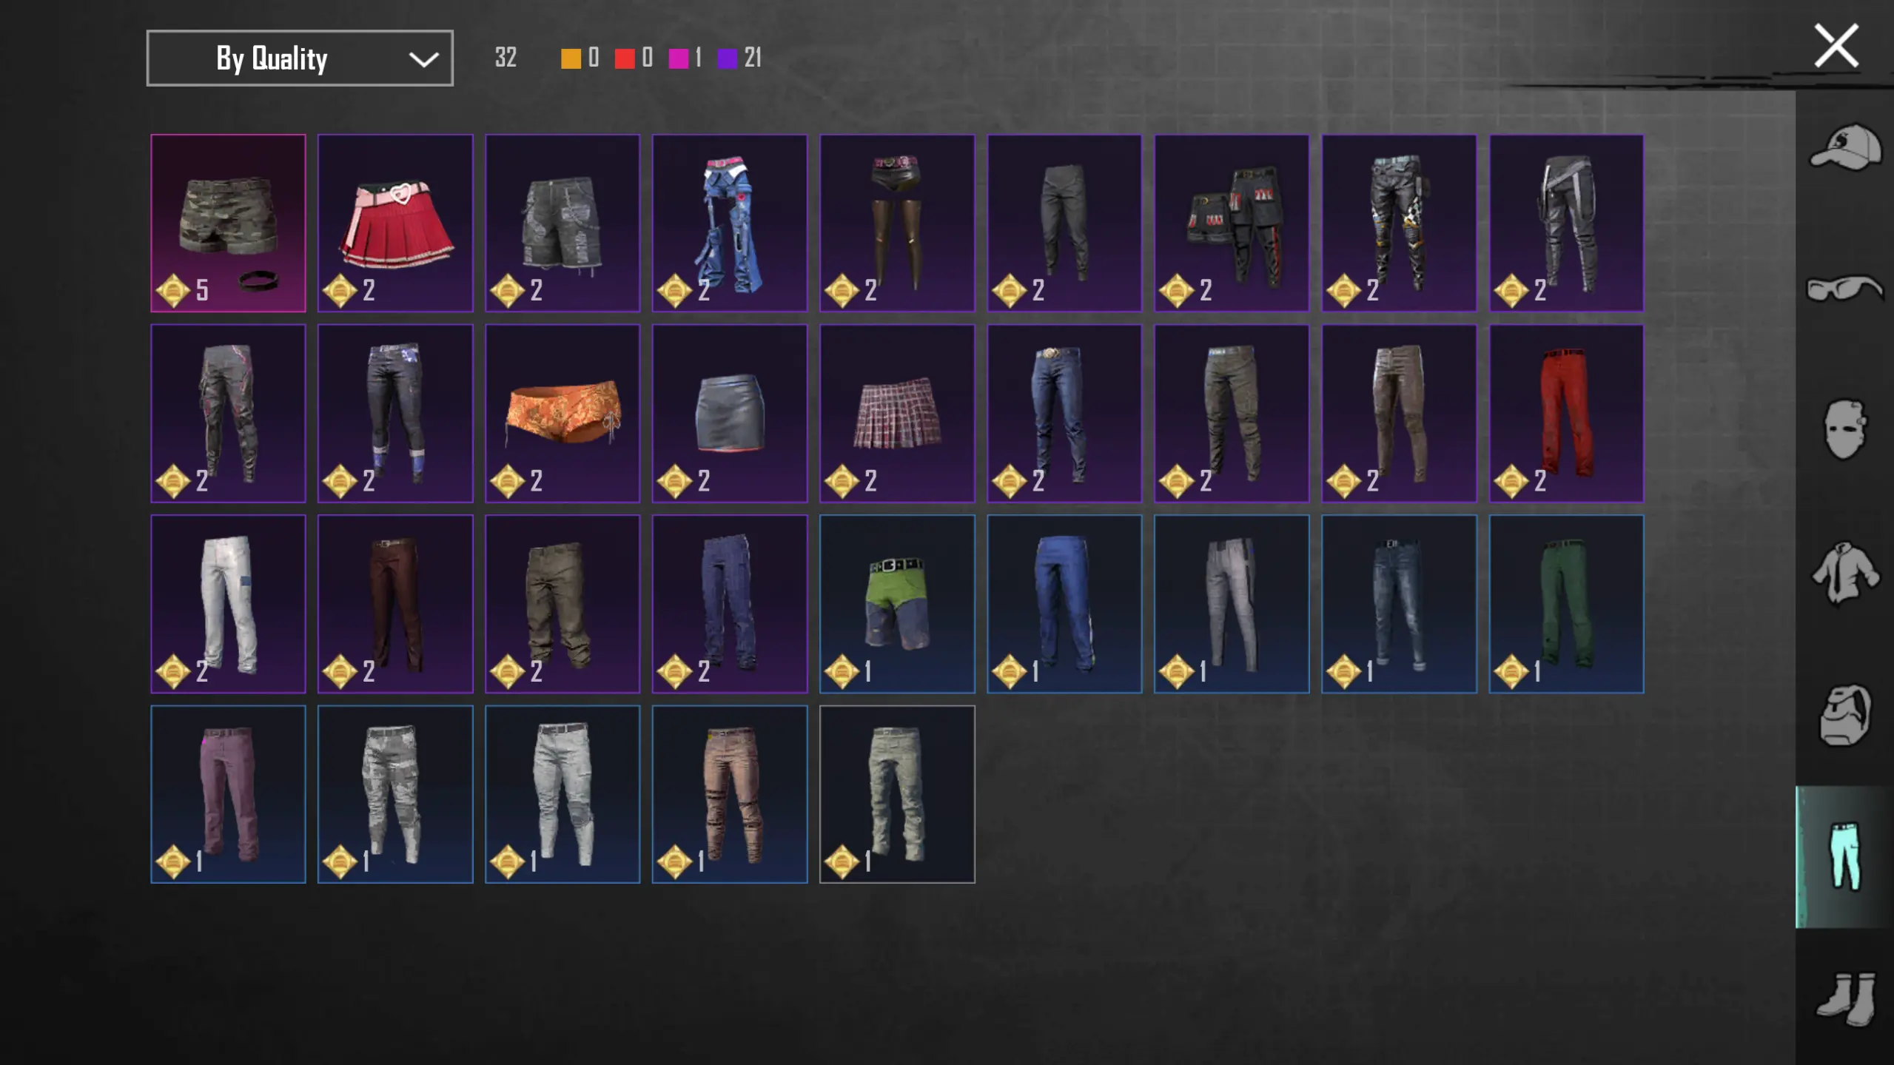This screenshot has height=1065, width=1894.
Task: Choose the green shorts with studded belt
Action: click(897, 604)
